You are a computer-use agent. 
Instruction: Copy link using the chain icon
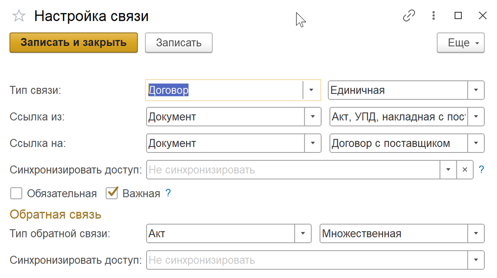(409, 16)
